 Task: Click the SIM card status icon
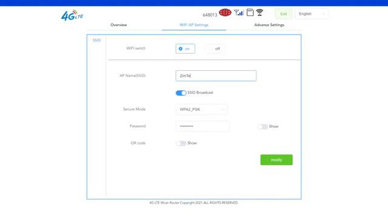coord(250,12)
